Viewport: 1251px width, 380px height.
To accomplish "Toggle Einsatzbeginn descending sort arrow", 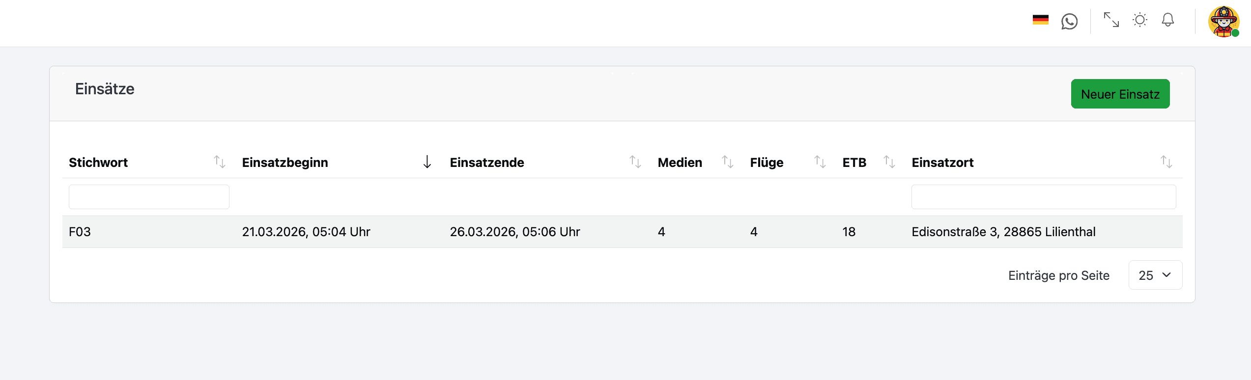I will 427,162.
